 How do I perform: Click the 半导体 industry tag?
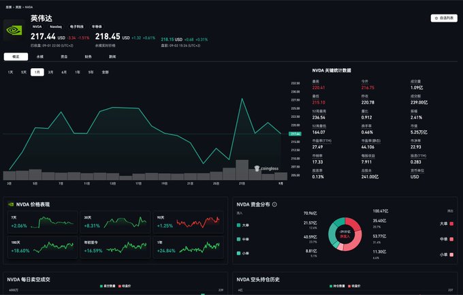point(97,27)
